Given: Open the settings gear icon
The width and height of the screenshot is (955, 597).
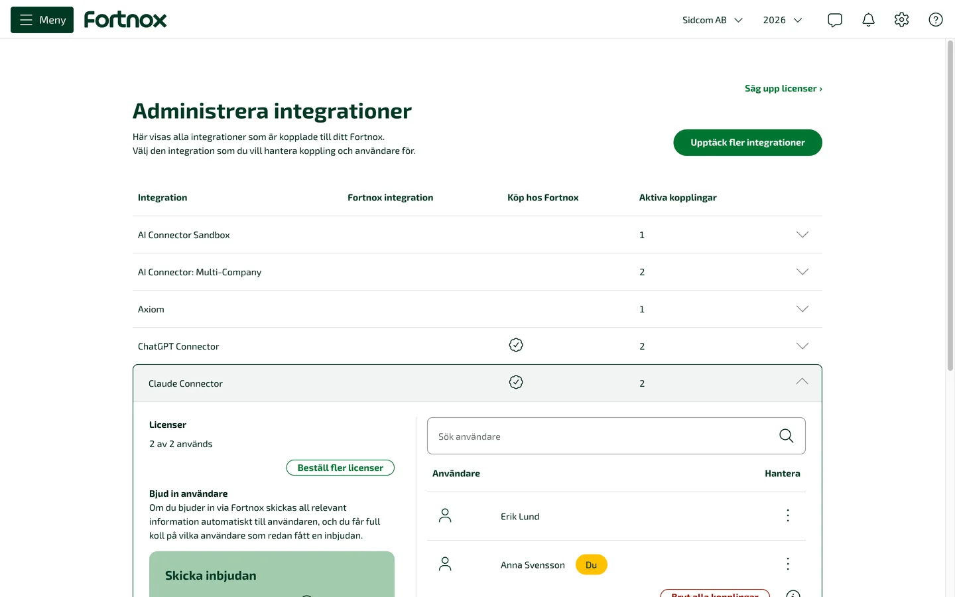Looking at the screenshot, I should 901,20.
